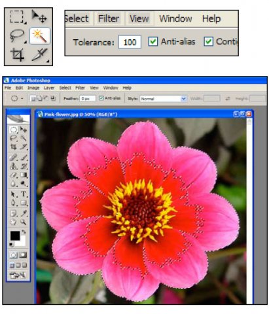Toggle the Anti-alias checkbox next to Tolerance
Image resolution: width=269 pixels, height=314 pixels.
(x=153, y=41)
